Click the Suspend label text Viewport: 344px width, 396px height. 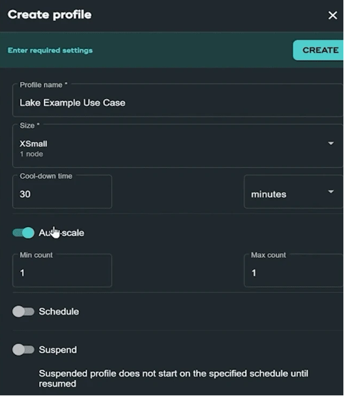[x=58, y=350]
